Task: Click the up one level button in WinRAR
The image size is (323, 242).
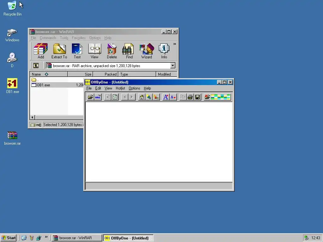Action: (x=36, y=66)
